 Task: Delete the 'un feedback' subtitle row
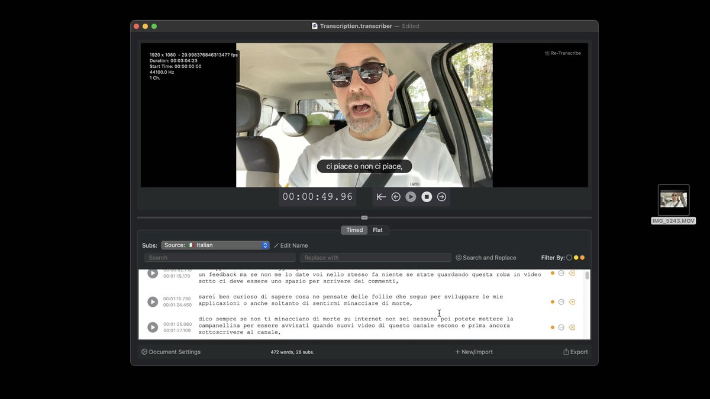572,273
